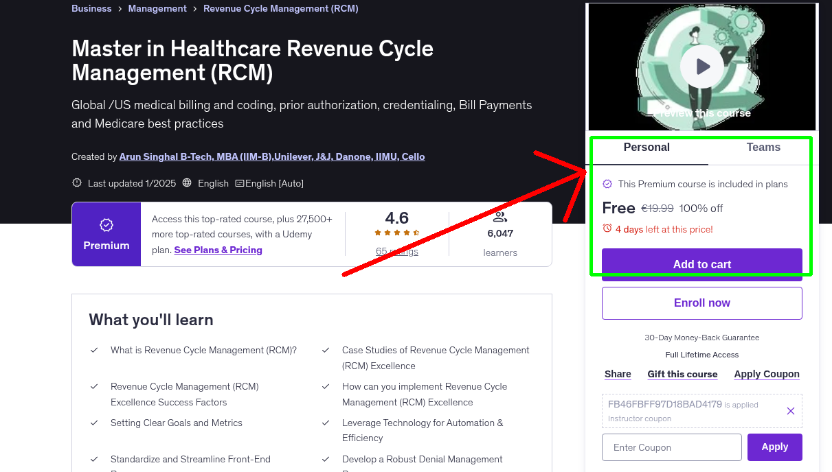The width and height of the screenshot is (832, 472).
Task: View the 65 ratings
Action: pyautogui.click(x=396, y=251)
